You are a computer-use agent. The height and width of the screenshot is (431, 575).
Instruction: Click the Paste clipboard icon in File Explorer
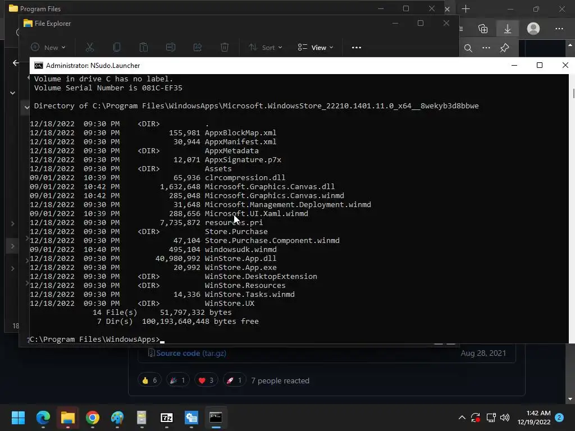[x=144, y=47]
